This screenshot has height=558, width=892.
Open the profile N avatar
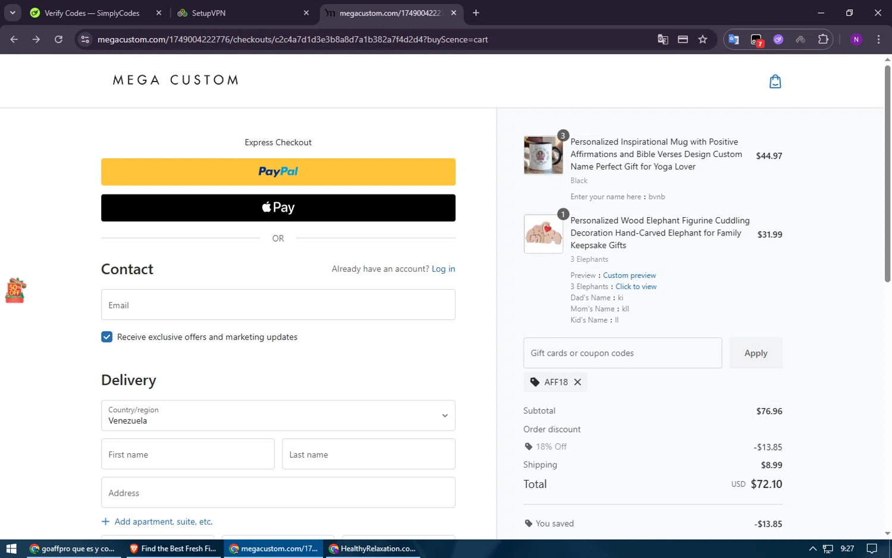pyautogui.click(x=856, y=39)
